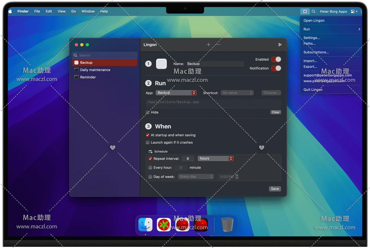This screenshot has width=370, height=248.
Task: Toggle the Enabled switch off
Action: pos(276,59)
